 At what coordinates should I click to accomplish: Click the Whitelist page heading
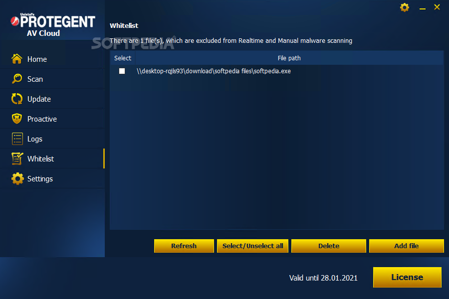click(124, 26)
